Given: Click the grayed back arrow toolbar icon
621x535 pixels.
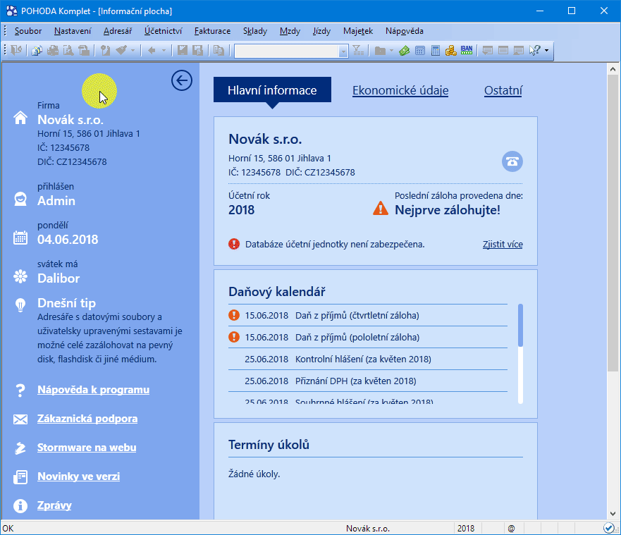Looking at the screenshot, I should click(152, 50).
